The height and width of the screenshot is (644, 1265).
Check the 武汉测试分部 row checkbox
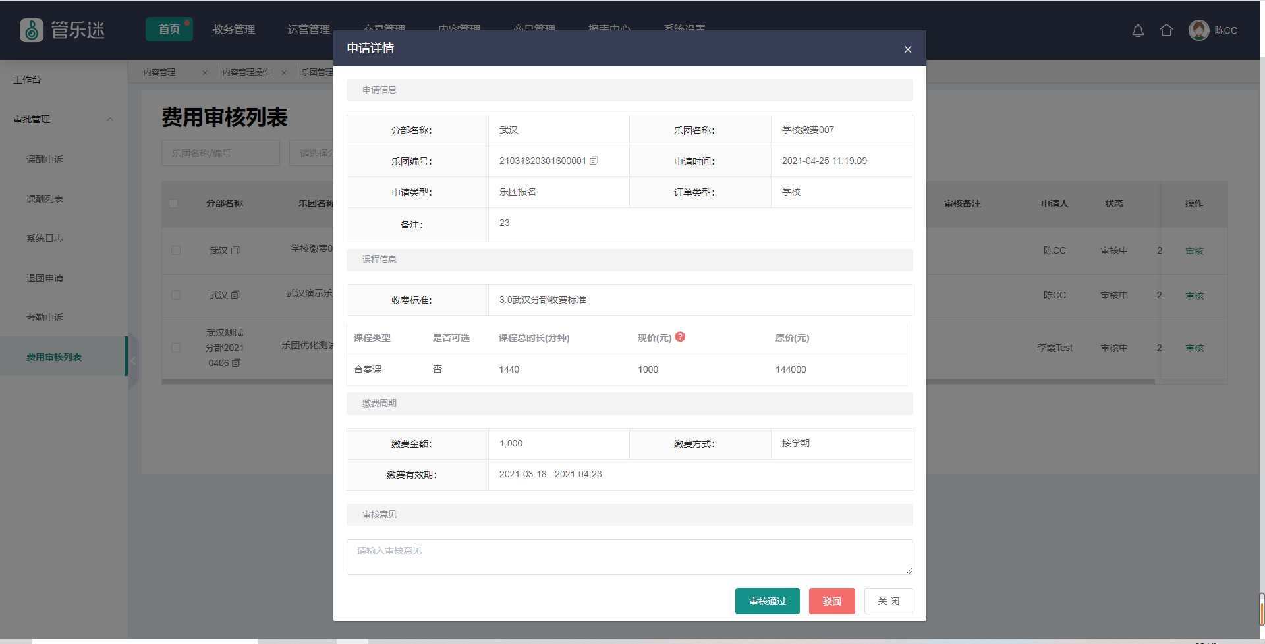(176, 348)
